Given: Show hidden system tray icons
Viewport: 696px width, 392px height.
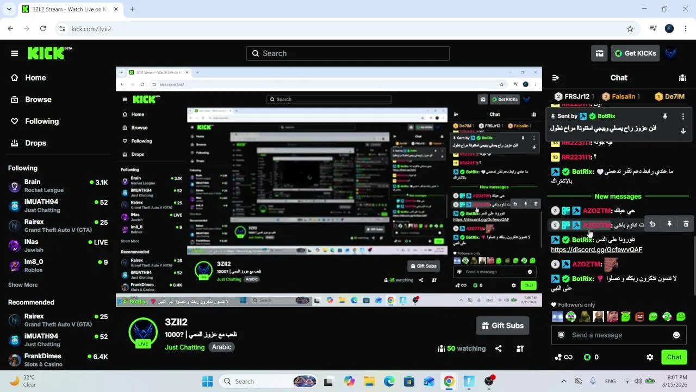Looking at the screenshot, I should tap(564, 381).
